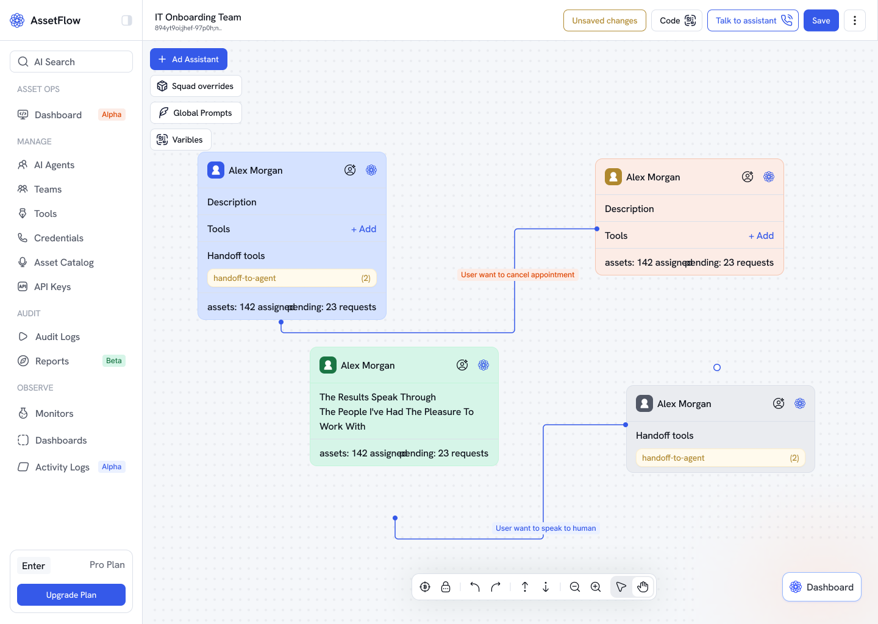Click the blue avatar icon on blue card

click(x=216, y=170)
